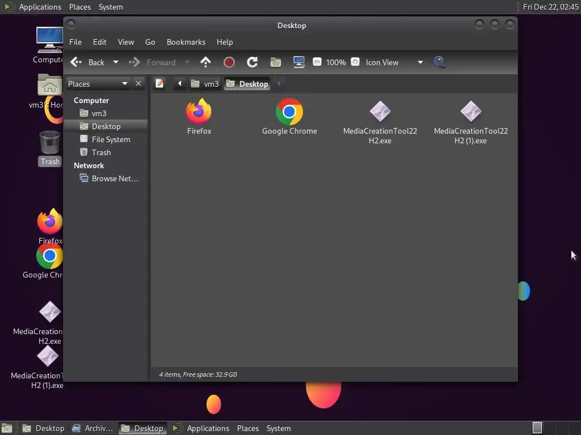Toggle the location text entry pencil icon
Image resolution: width=581 pixels, height=435 pixels.
coord(159,84)
